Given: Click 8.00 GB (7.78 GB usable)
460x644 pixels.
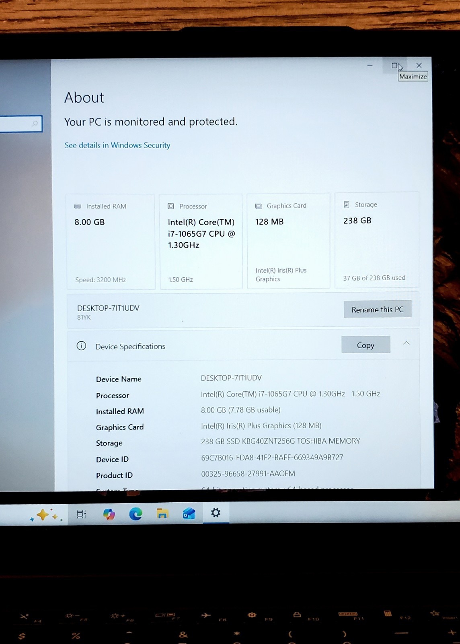Looking at the screenshot, I should [x=241, y=410].
